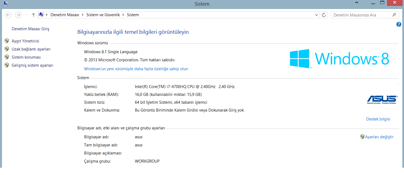Click the system icon in the title bar
This screenshot has height=175, width=404.
pyautogui.click(x=5, y=4)
